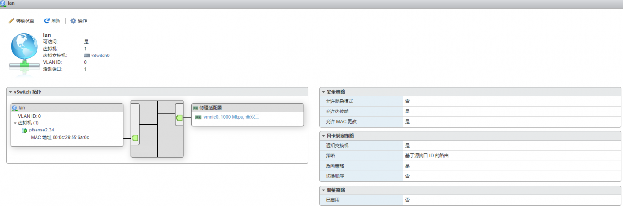This screenshot has height=206, width=623.
Task: Click the green port connector beside lan box
Action: 135,138
